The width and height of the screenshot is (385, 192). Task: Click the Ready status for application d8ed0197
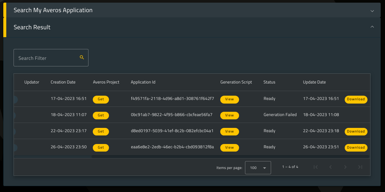tap(269, 131)
